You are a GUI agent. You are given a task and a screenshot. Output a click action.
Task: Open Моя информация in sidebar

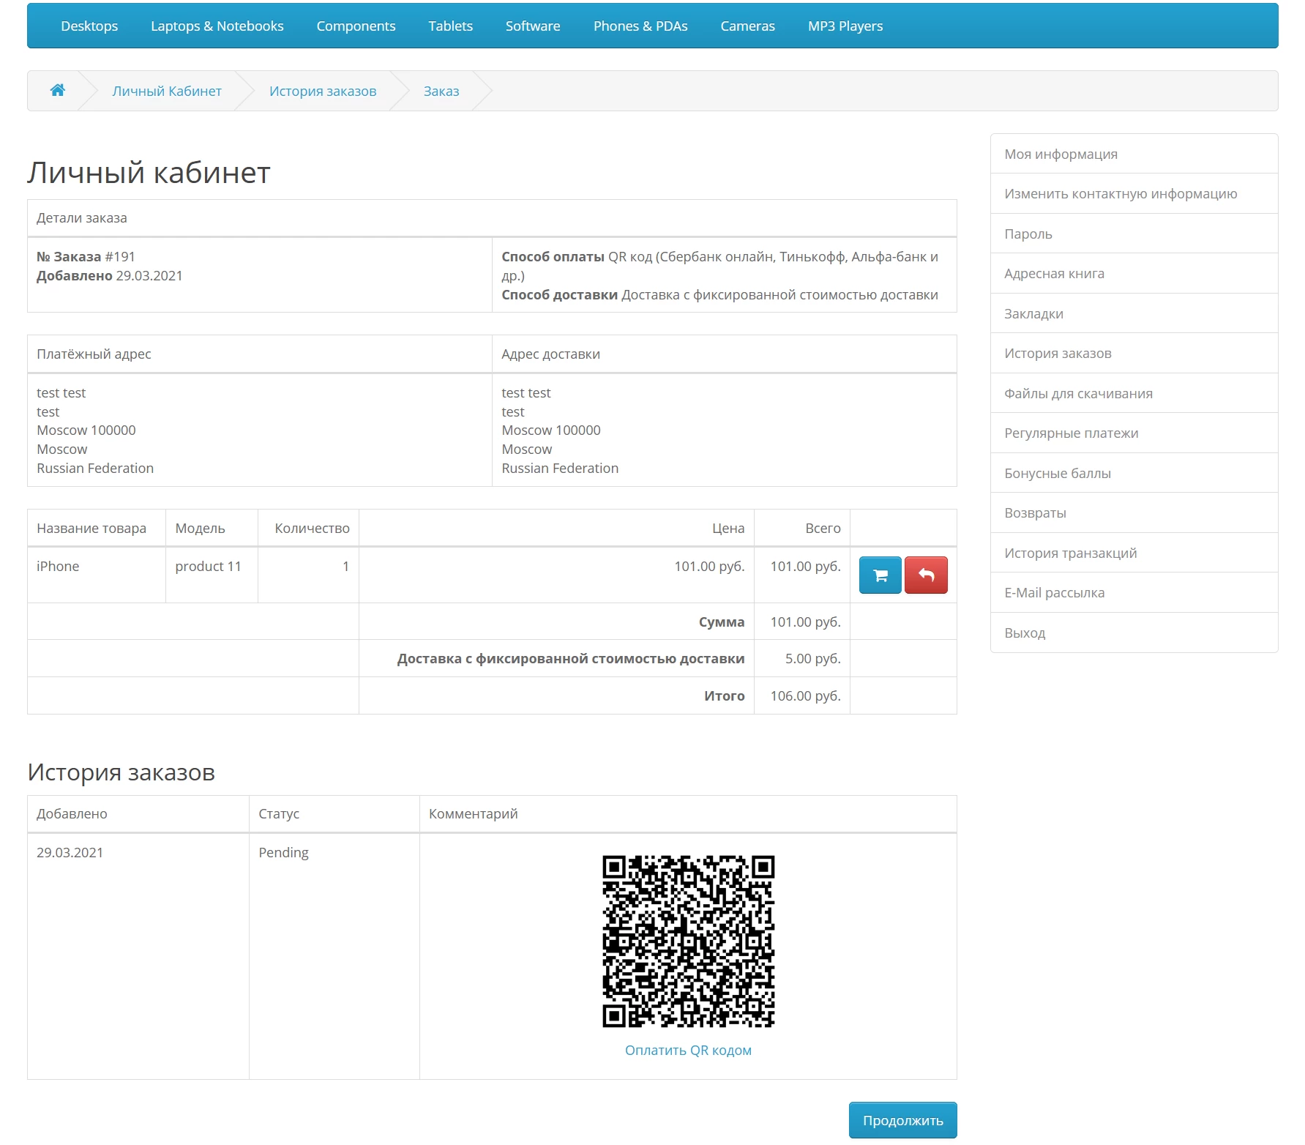tap(1134, 154)
